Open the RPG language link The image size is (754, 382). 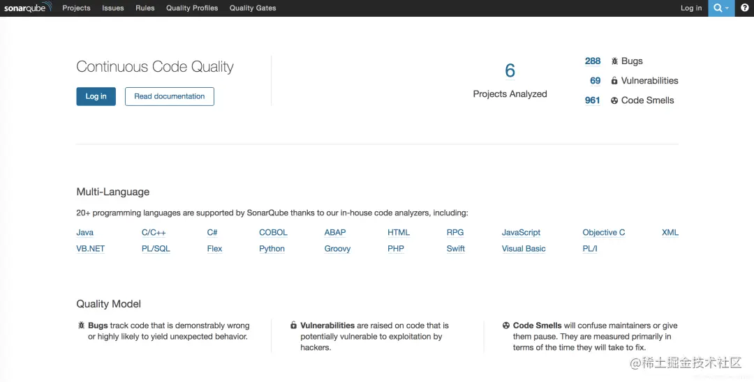click(455, 232)
